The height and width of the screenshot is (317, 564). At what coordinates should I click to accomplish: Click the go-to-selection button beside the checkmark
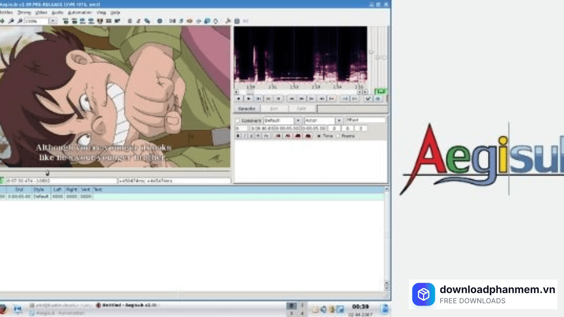378,99
